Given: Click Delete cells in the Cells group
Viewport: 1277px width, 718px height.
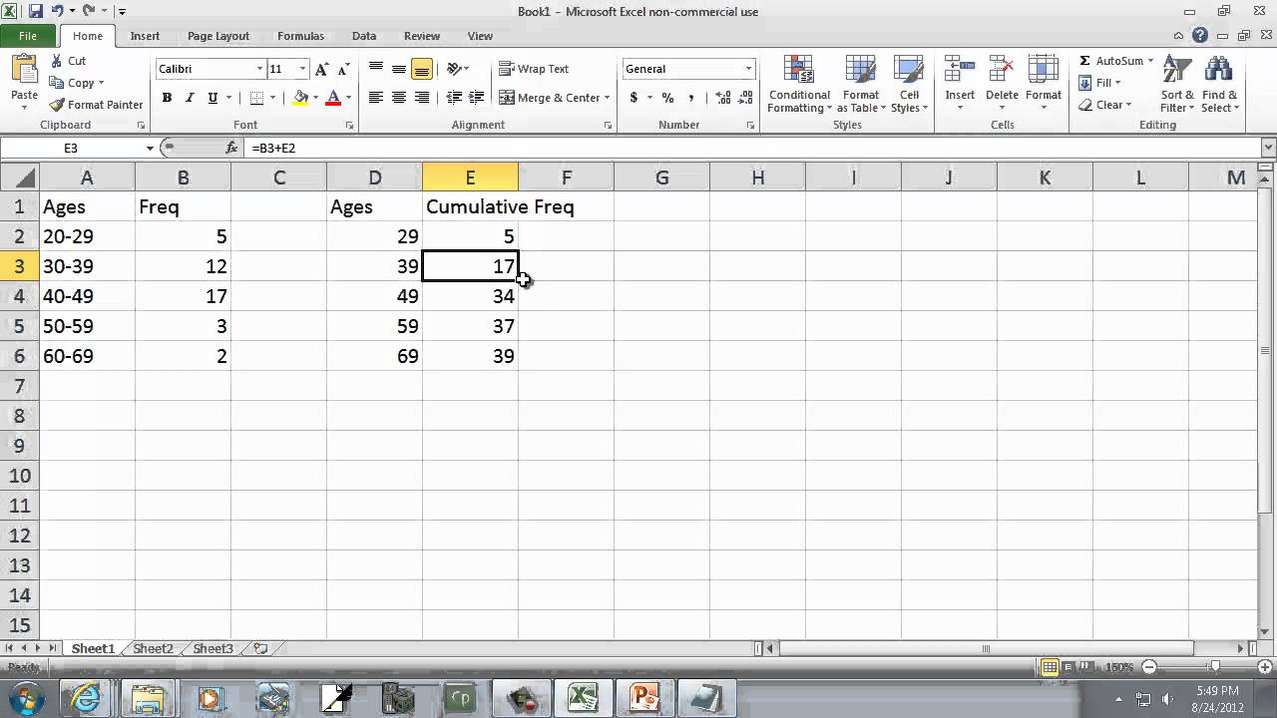Looking at the screenshot, I should [1002, 84].
